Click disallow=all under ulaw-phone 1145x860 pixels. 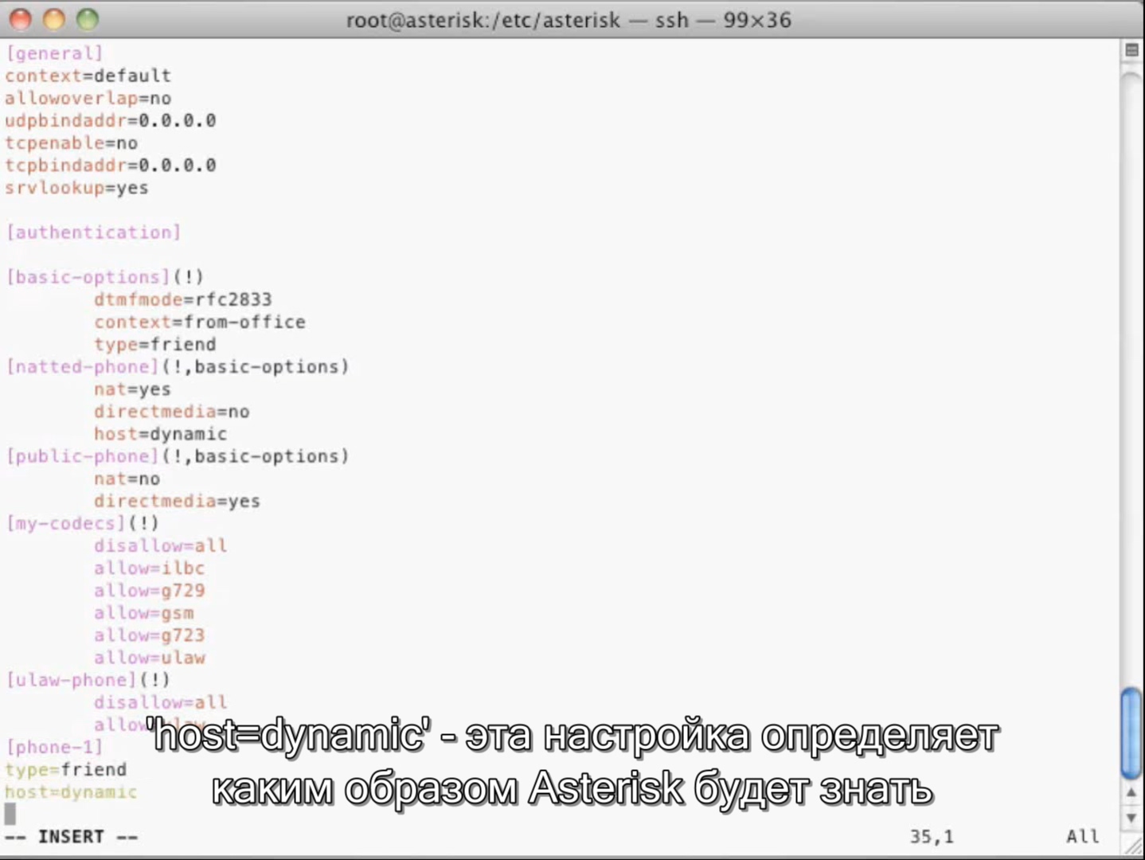(x=161, y=702)
